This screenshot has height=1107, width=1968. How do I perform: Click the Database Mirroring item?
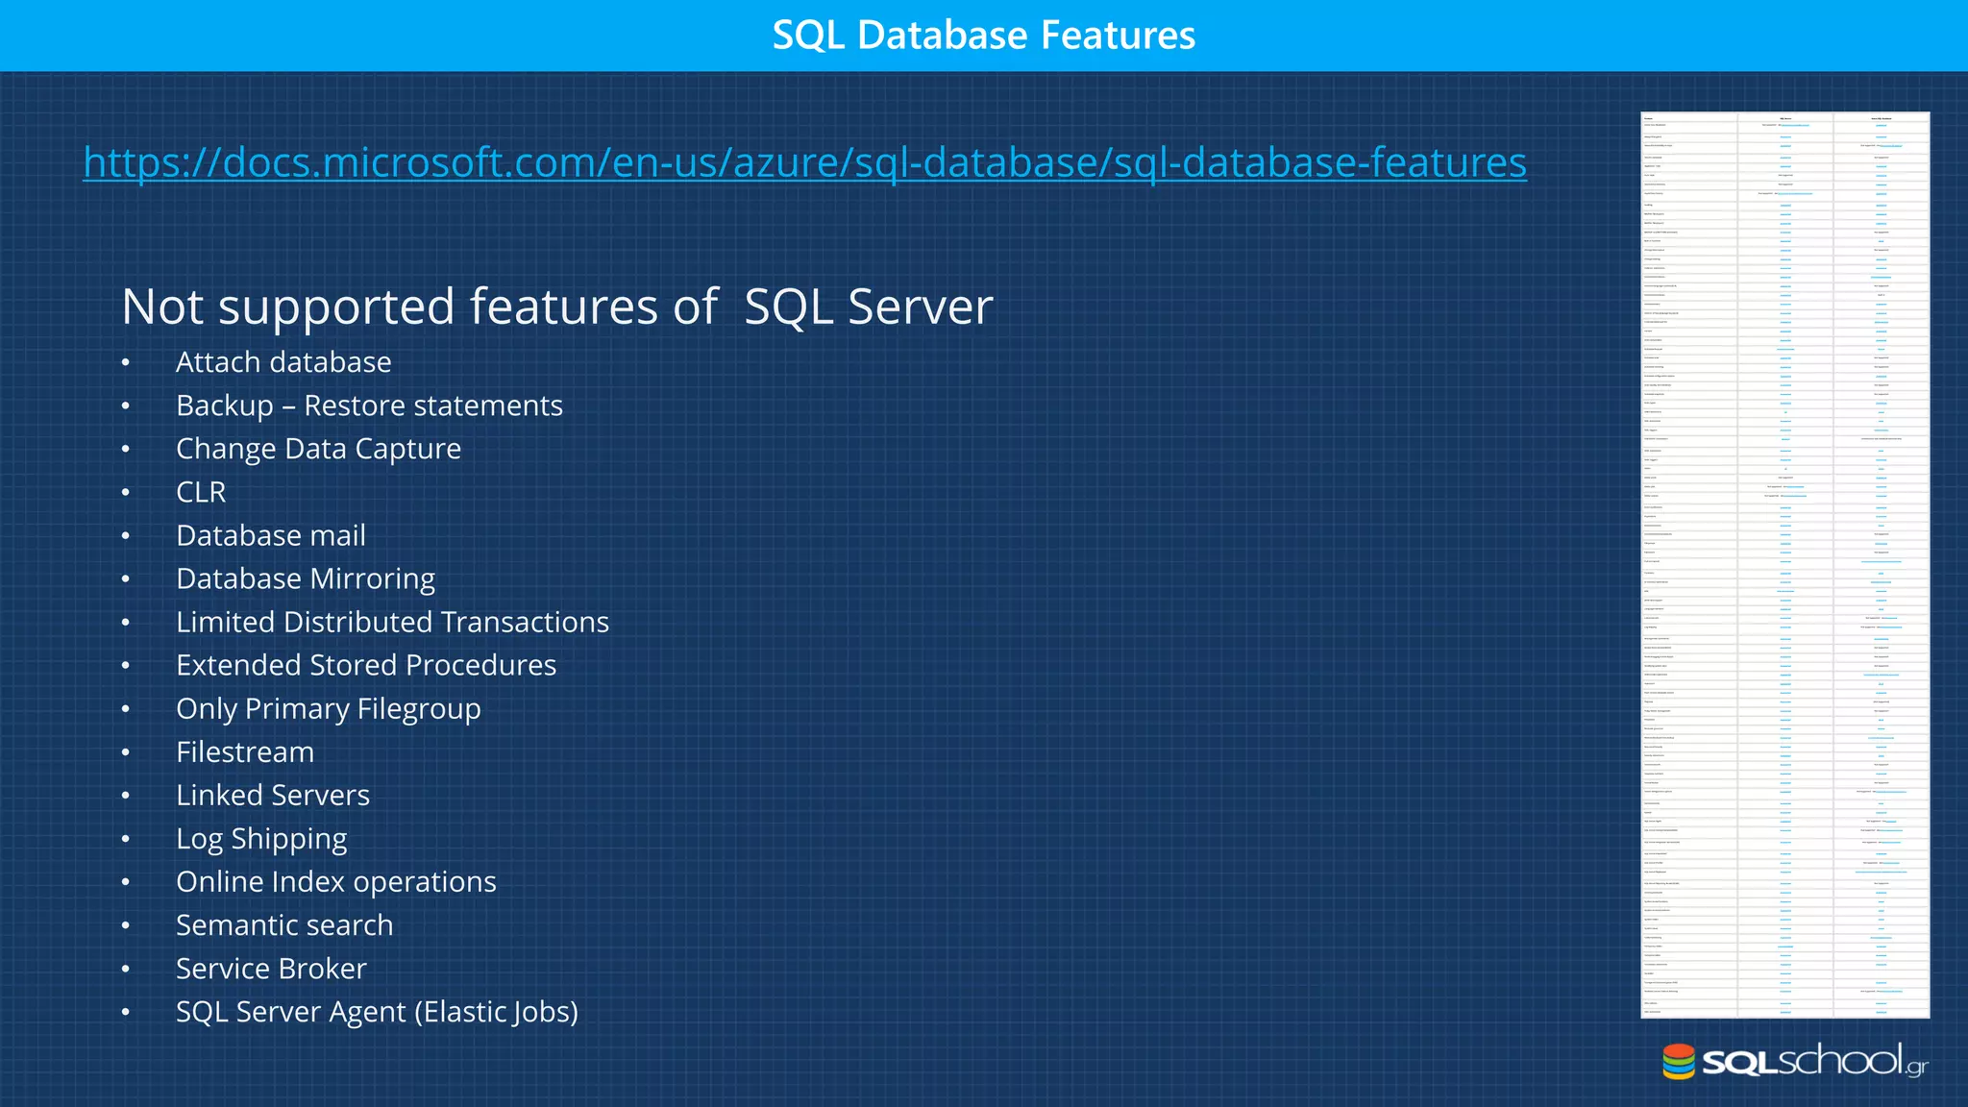(x=306, y=578)
